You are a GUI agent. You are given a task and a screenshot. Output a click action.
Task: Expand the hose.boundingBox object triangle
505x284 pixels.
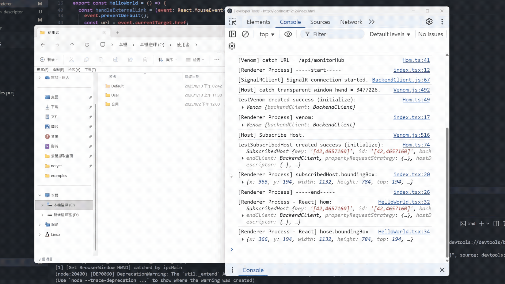coord(243,239)
